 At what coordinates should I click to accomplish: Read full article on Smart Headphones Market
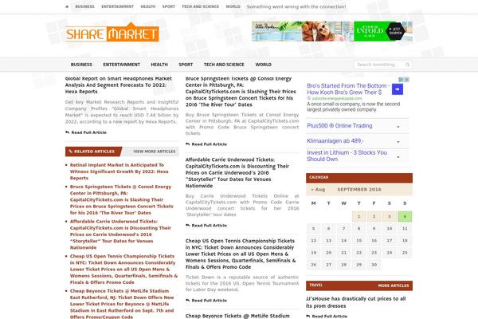(86, 132)
